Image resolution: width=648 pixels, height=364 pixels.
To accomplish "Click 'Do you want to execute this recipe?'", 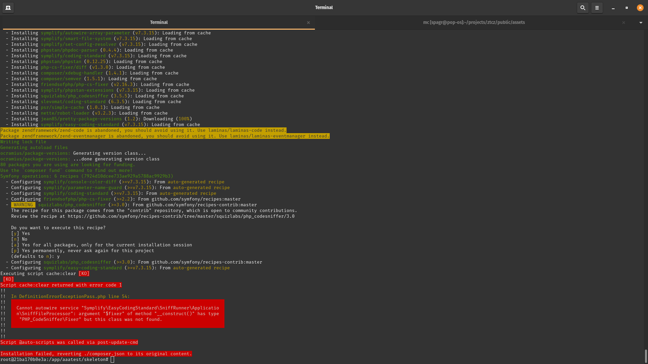I will click(58, 228).
